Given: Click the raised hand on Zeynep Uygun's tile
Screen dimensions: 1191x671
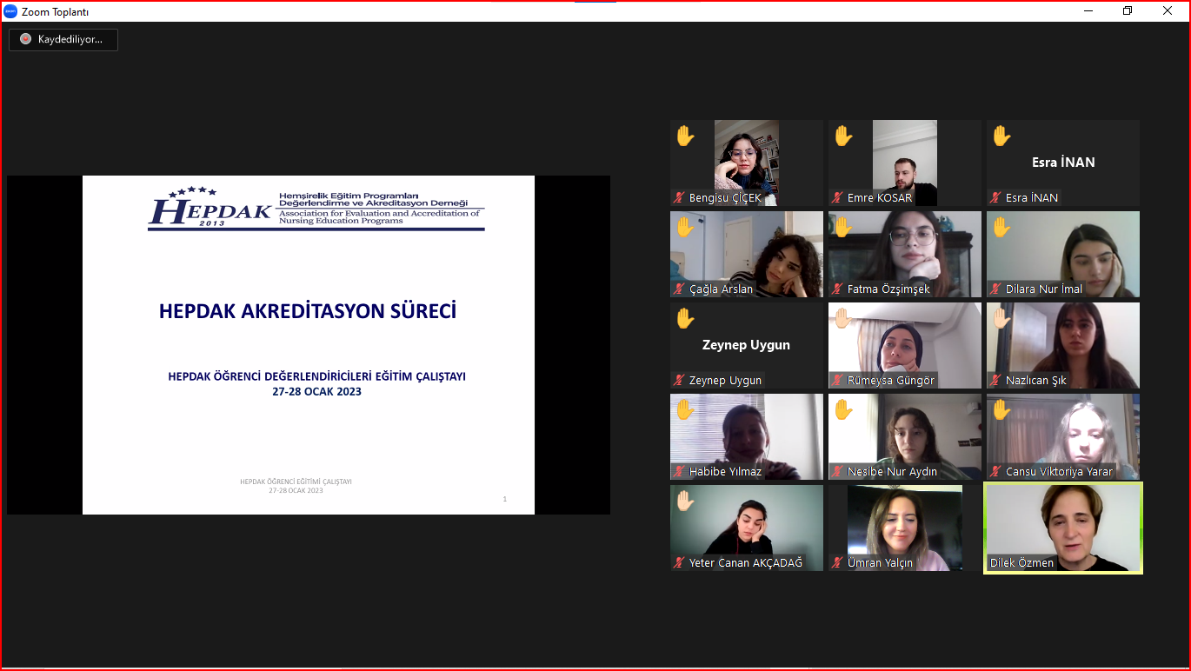Looking at the screenshot, I should click(x=685, y=318).
